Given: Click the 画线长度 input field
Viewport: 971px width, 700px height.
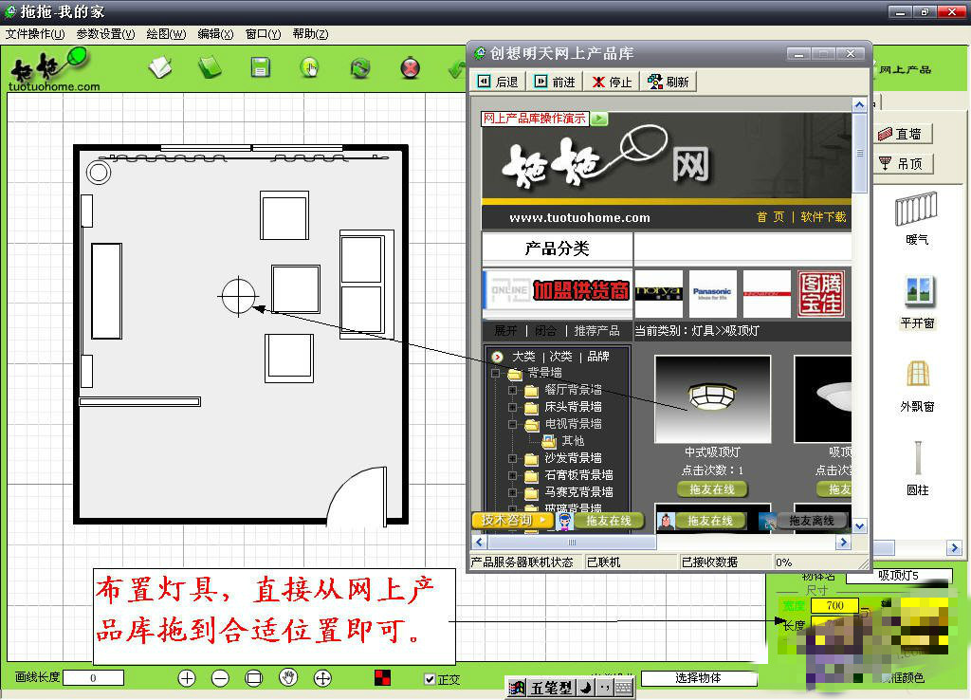Looking at the screenshot, I should [x=94, y=677].
